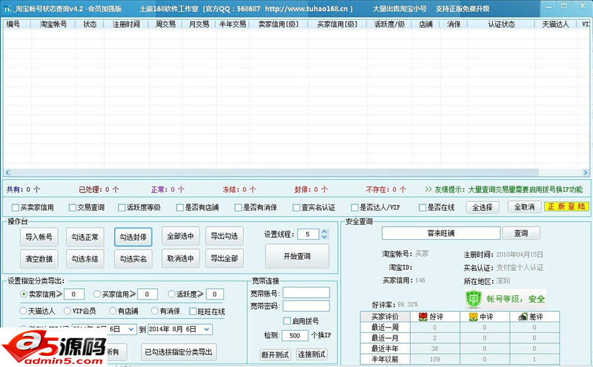
Task: Check the 启用拨号 option
Action: coord(287,321)
